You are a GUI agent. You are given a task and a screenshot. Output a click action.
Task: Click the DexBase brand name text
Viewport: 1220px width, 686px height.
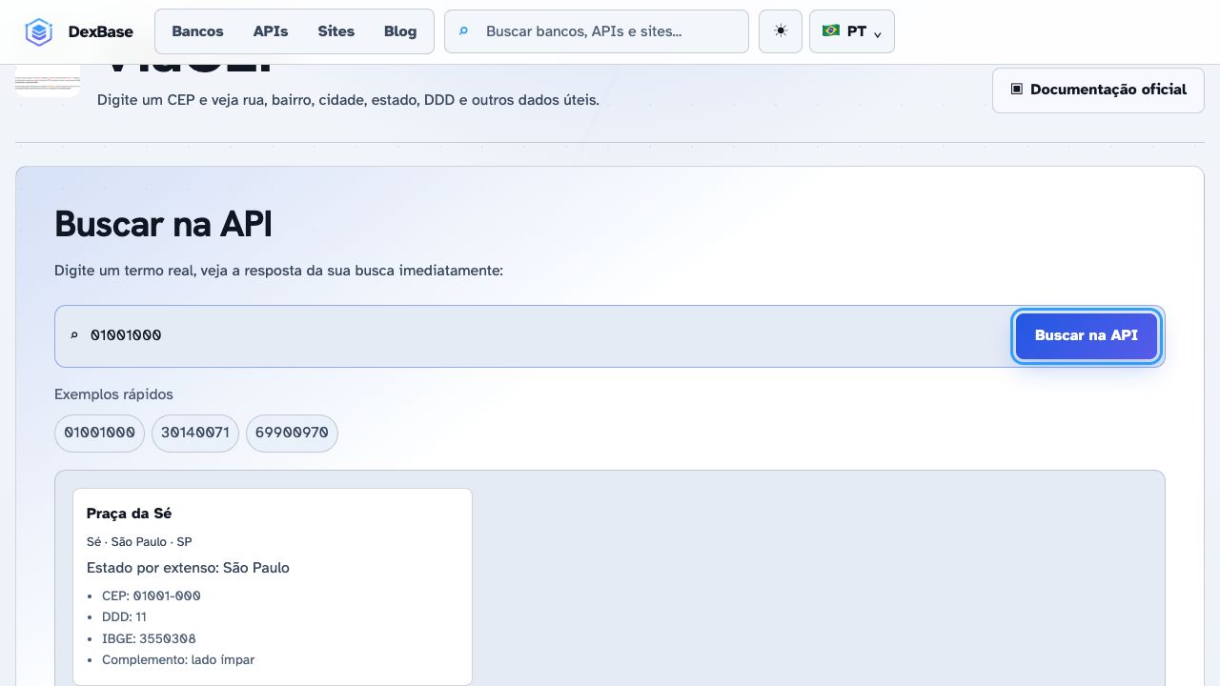101,31
